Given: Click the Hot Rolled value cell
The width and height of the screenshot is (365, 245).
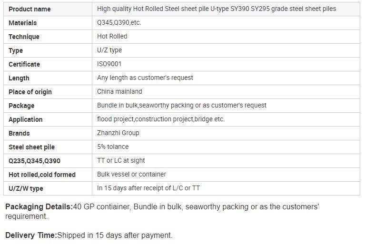Looking at the screenshot, I should point(226,37).
